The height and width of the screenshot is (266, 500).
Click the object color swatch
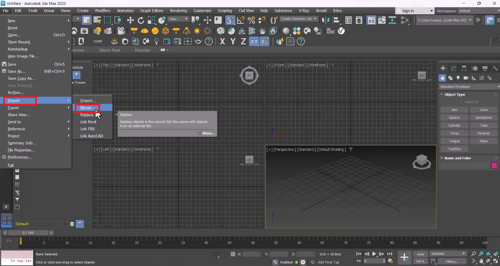click(x=494, y=165)
